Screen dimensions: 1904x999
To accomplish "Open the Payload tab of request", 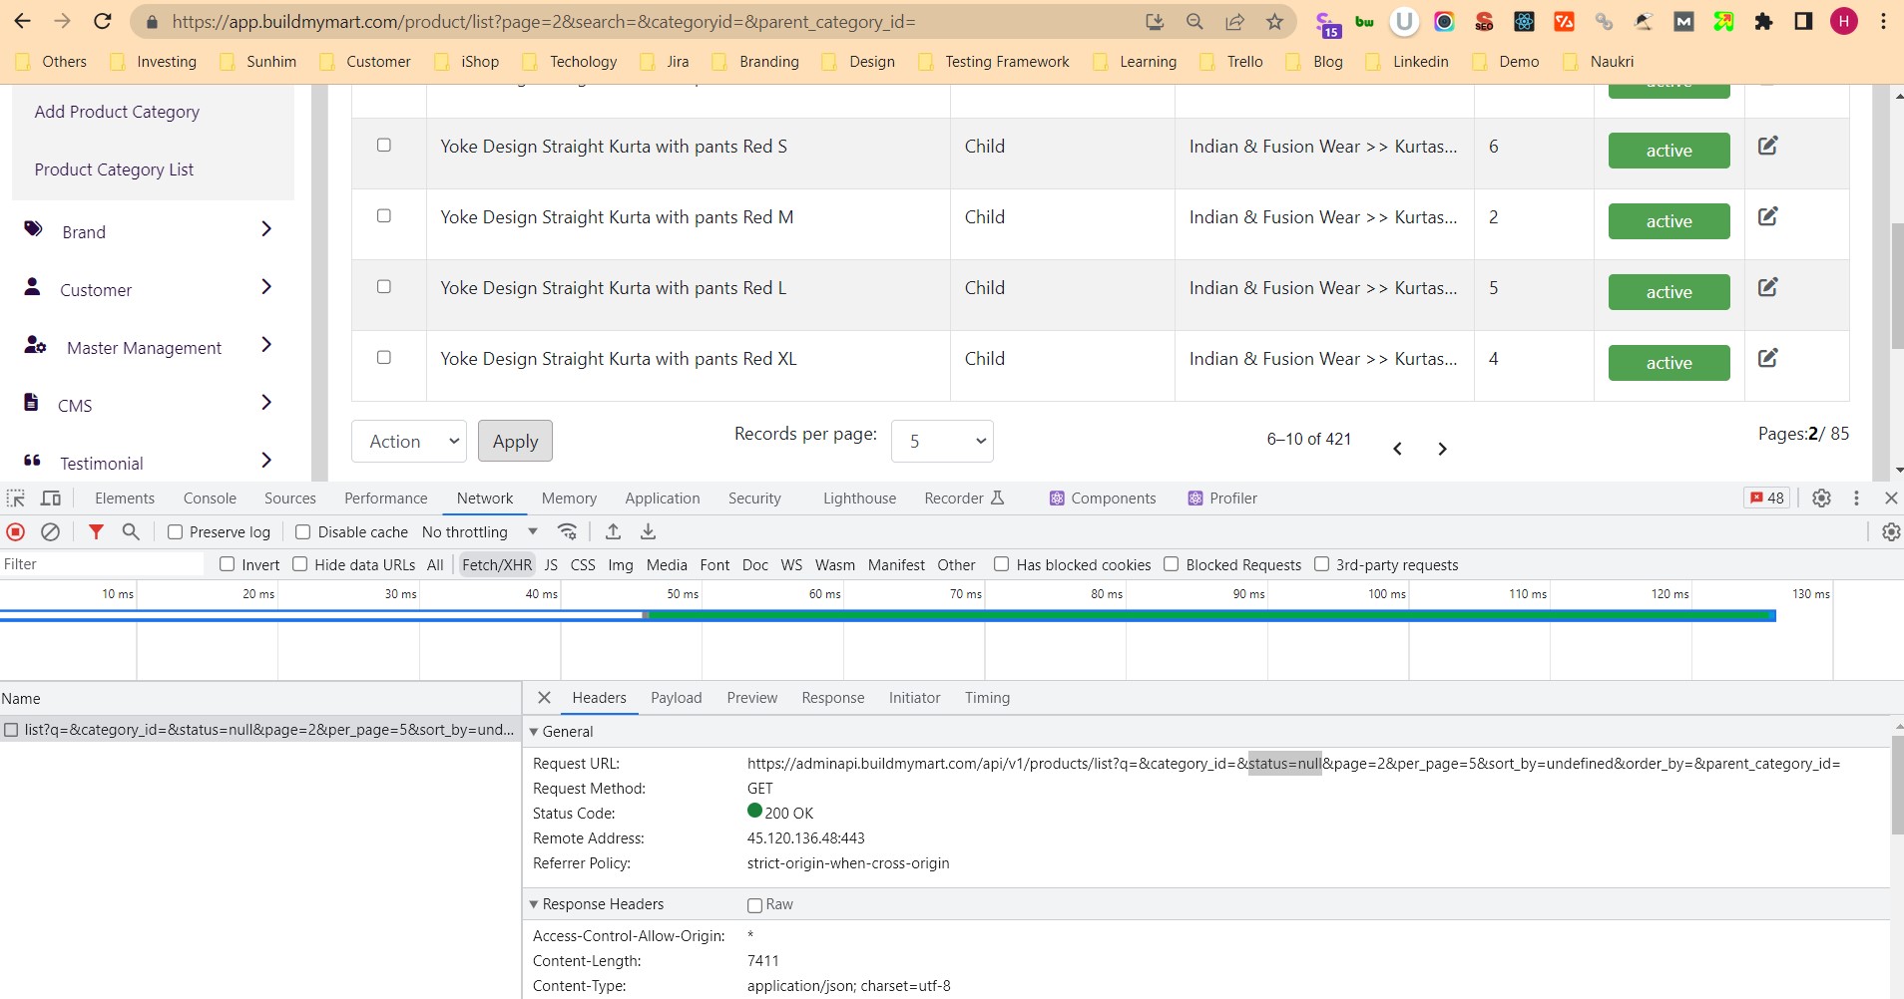I will [x=677, y=698].
